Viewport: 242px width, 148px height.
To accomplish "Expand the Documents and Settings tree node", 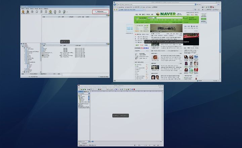I will pyautogui.click(x=25, y=52).
